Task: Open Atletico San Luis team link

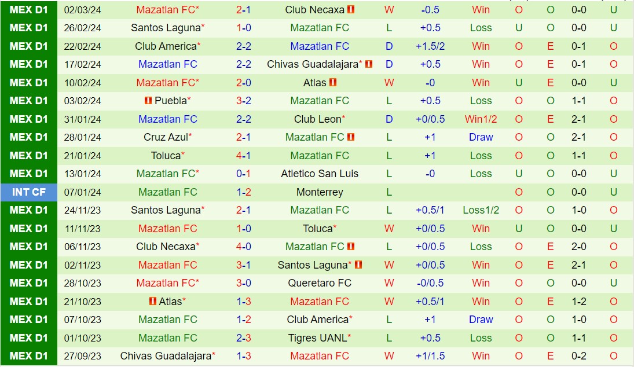Action: point(320,174)
